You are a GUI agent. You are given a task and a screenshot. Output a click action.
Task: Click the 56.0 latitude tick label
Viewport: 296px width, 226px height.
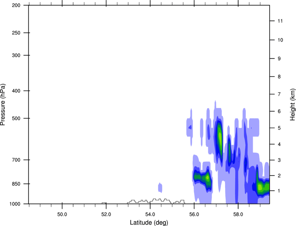coord(194,215)
